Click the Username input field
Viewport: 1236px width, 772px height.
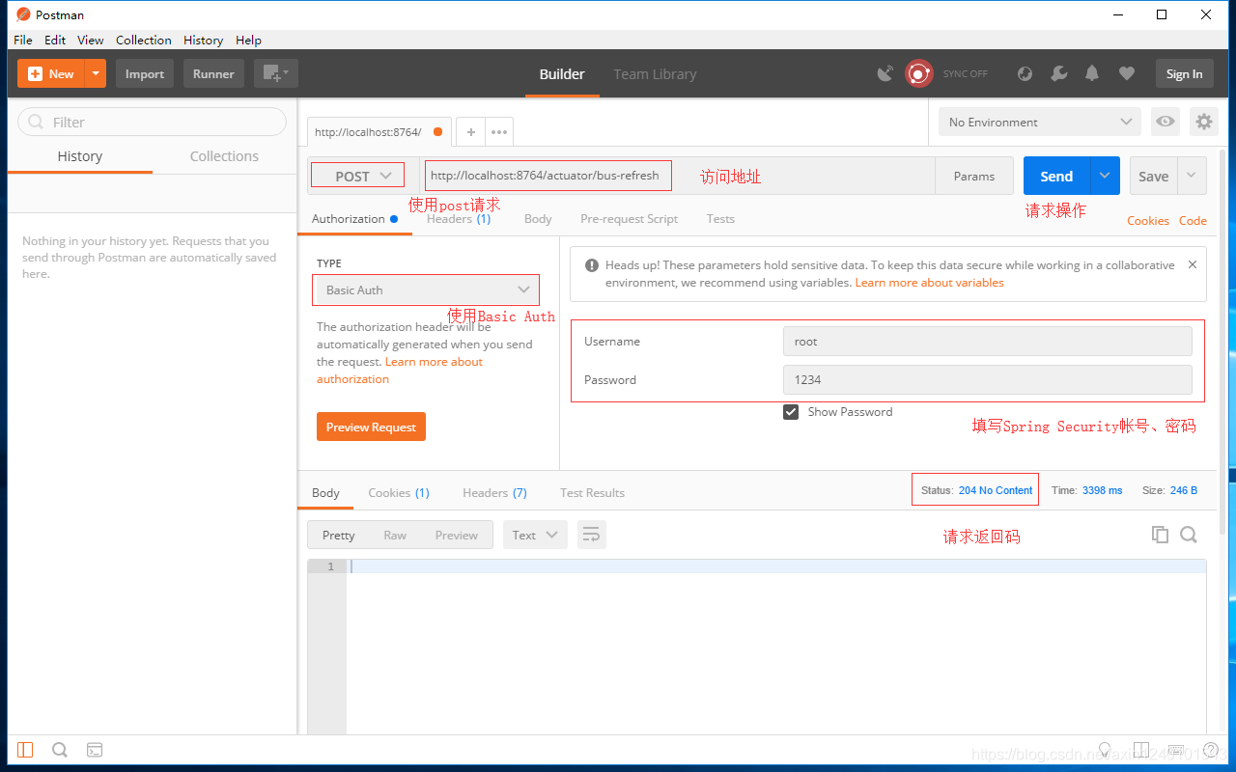987,342
